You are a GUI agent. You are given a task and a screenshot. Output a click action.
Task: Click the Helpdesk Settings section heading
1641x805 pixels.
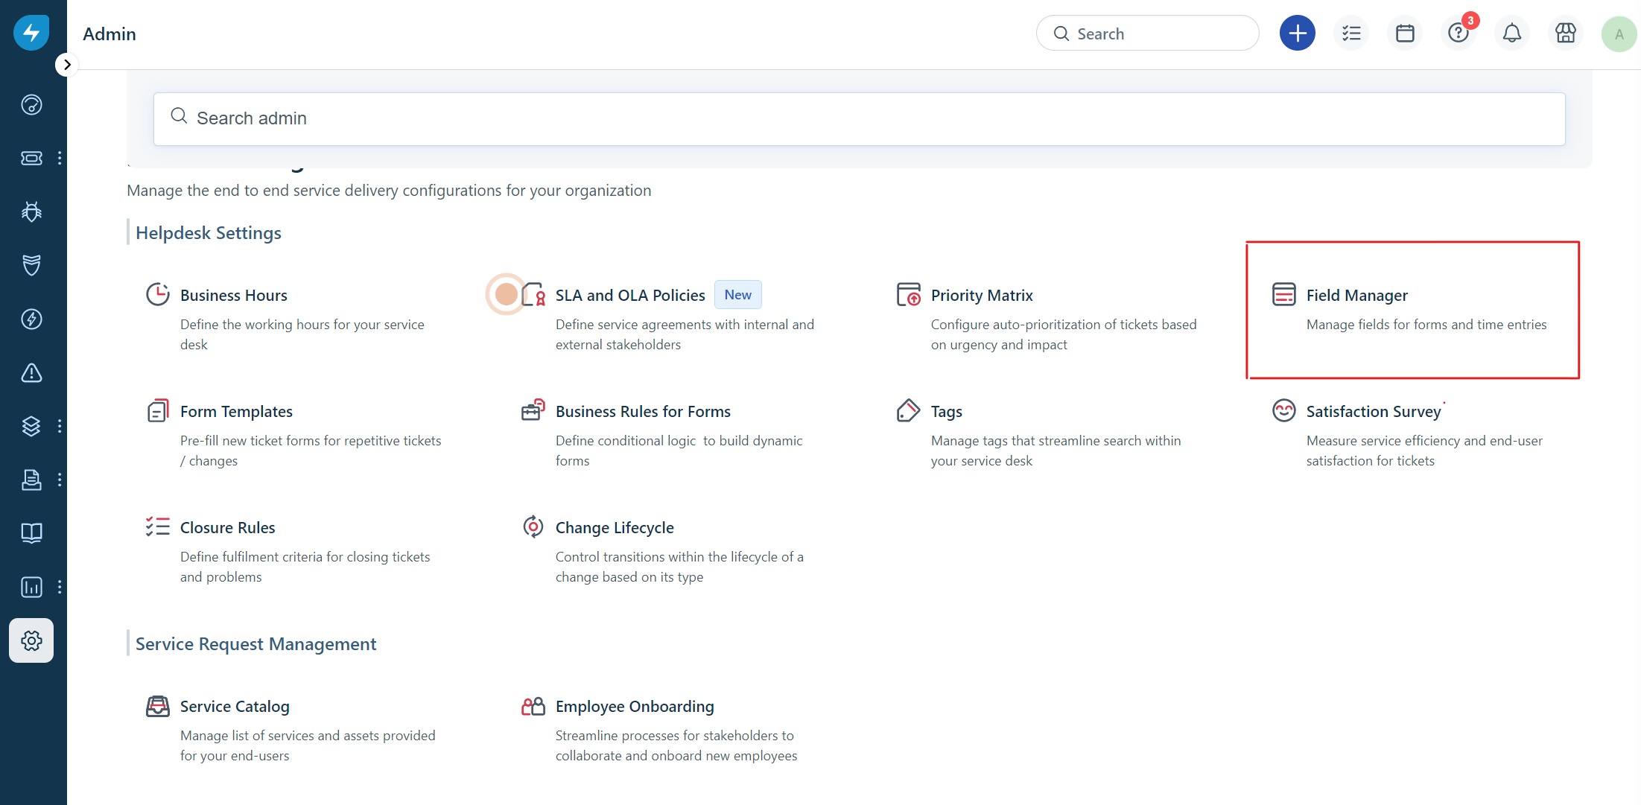tap(209, 233)
